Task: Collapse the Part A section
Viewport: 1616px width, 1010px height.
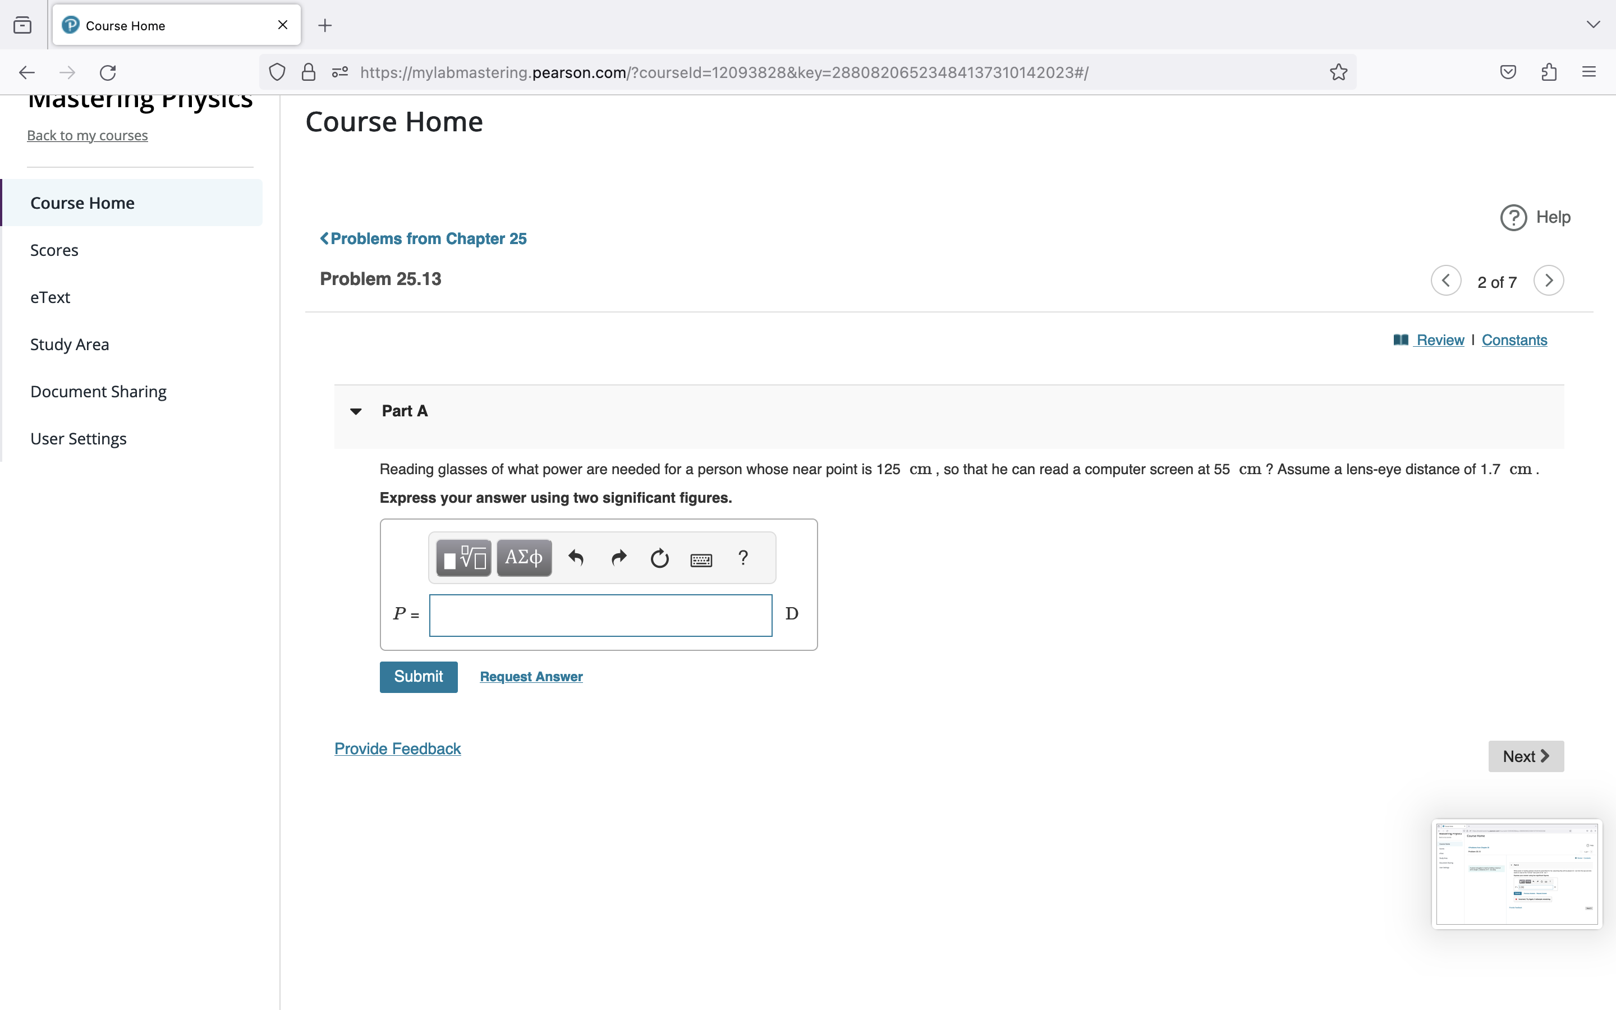Action: coord(355,411)
